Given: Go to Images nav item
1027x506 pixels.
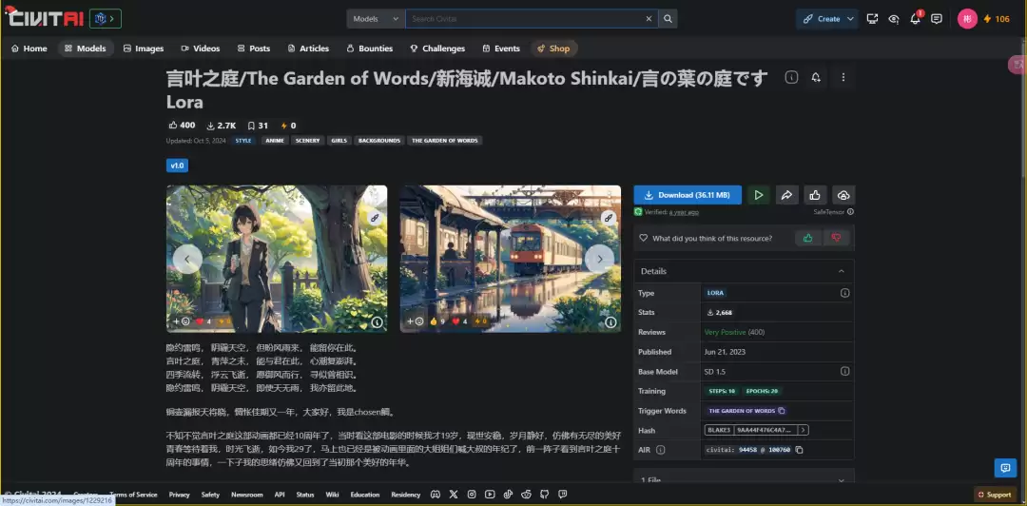Looking at the screenshot, I should [144, 49].
